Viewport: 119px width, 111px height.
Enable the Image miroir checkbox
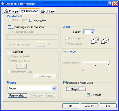click(x=31, y=20)
